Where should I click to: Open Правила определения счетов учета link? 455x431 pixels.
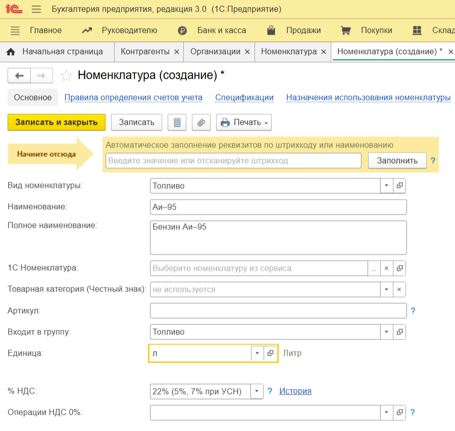pos(133,98)
